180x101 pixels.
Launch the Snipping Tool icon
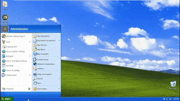pyautogui.click(x=4, y=47)
